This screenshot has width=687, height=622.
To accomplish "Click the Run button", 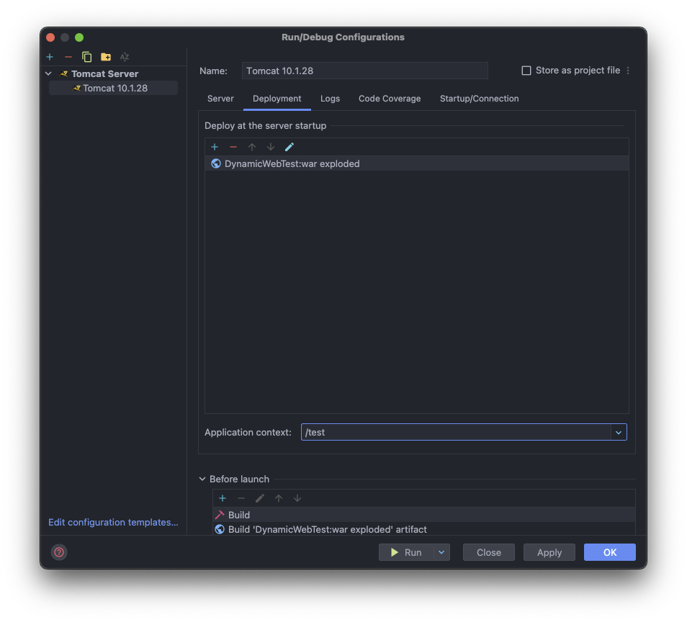I will [407, 553].
